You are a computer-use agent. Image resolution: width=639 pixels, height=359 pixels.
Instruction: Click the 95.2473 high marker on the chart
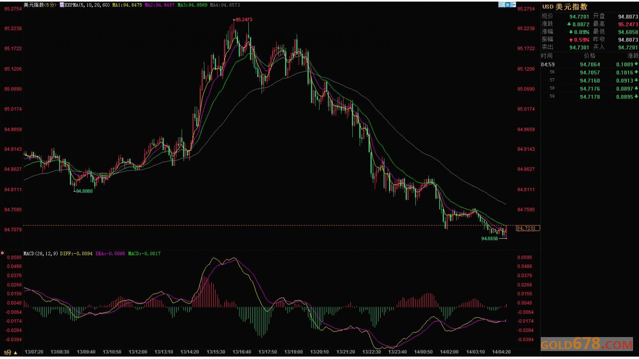pyautogui.click(x=244, y=20)
